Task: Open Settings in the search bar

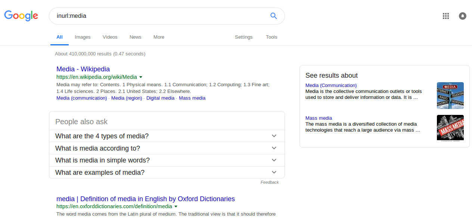Action: point(244,37)
